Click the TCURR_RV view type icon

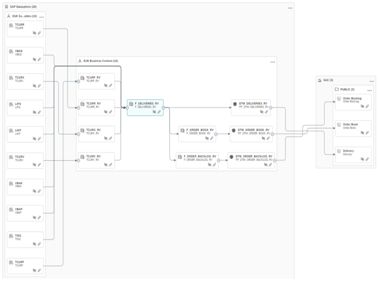pos(83,104)
